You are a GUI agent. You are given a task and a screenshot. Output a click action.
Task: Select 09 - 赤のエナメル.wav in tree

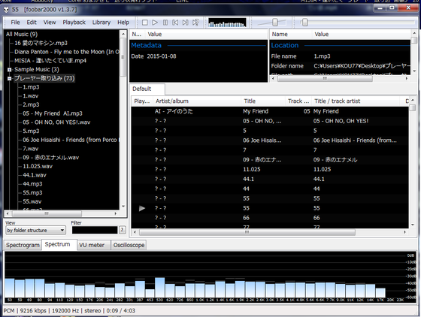pos(51,158)
